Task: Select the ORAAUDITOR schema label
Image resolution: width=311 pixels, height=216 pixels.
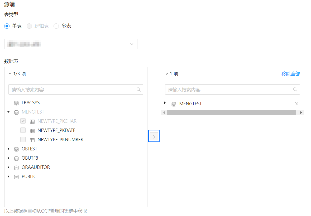Action: coord(36,167)
